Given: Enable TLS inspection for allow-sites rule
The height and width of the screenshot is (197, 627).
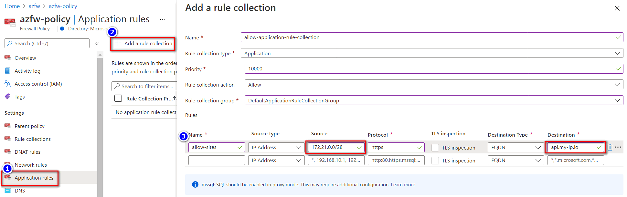Looking at the screenshot, I should pyautogui.click(x=435, y=148).
